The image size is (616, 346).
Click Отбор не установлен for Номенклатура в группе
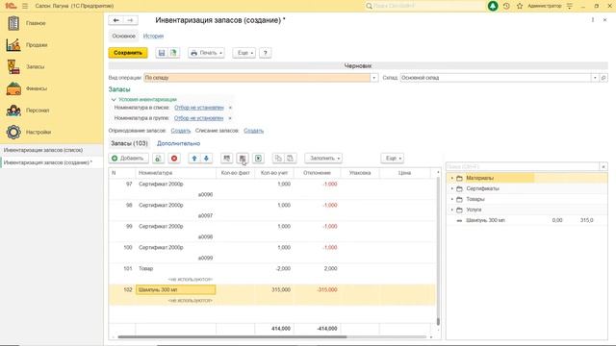coord(199,118)
